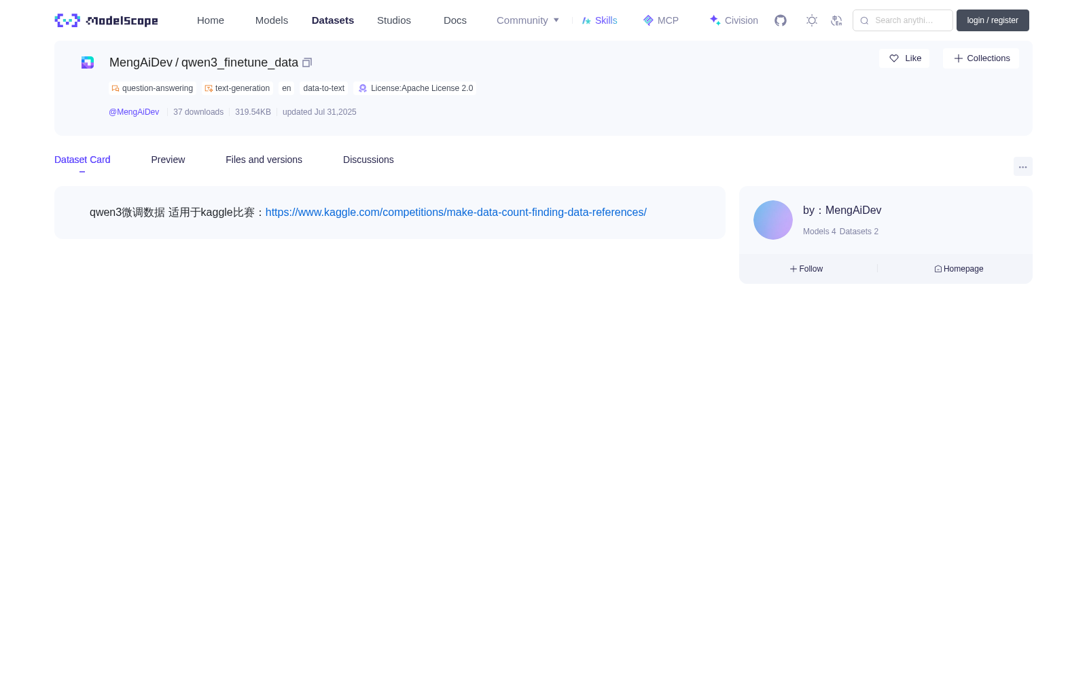Open the Civision link

coord(734,20)
